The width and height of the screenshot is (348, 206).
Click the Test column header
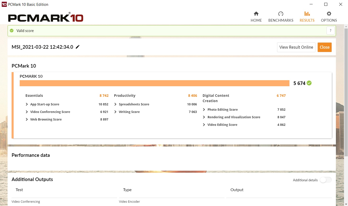pyautogui.click(x=19, y=190)
